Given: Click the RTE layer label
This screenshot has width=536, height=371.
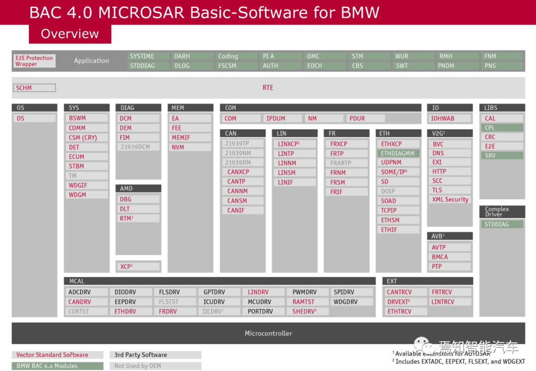Looking at the screenshot, I should click(268, 87).
